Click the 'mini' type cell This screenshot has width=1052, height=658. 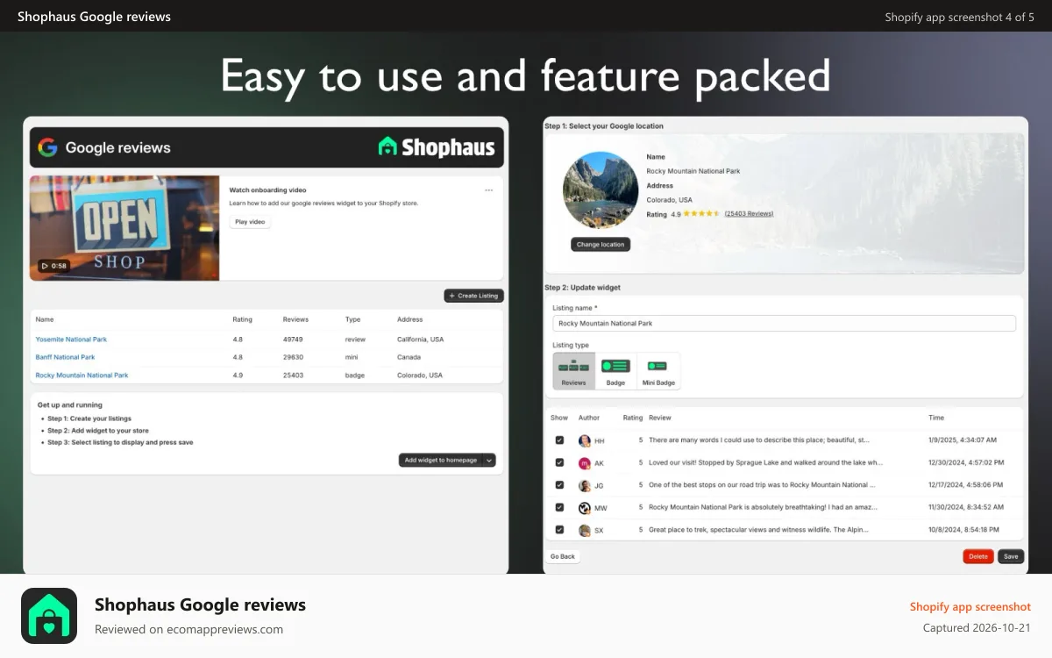point(352,357)
